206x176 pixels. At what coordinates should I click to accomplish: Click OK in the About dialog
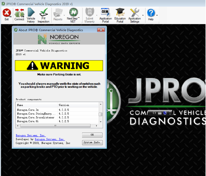[92, 135]
